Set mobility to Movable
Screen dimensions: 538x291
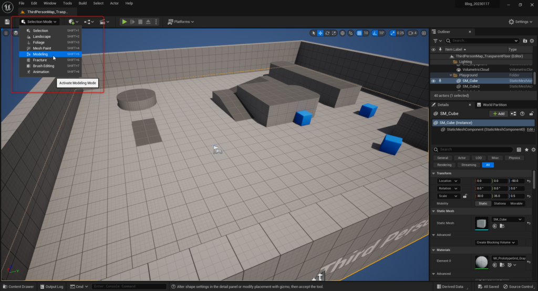coord(516,203)
